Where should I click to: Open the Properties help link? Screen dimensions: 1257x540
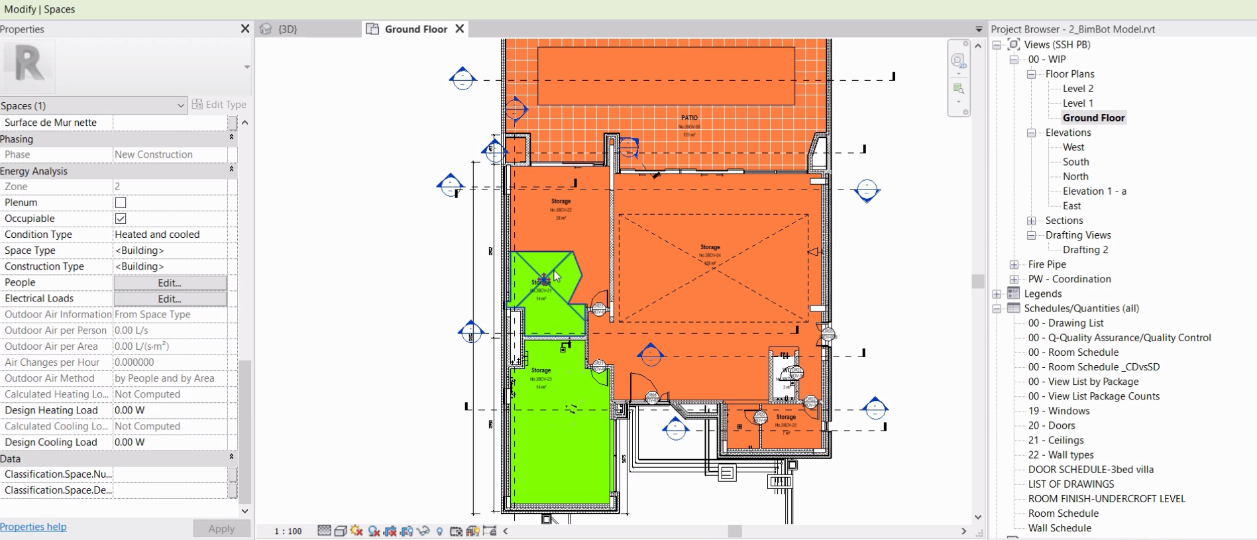click(33, 527)
